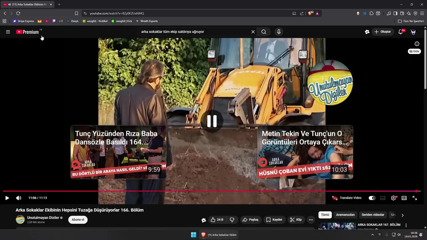Image resolution: width=427 pixels, height=240 pixels.
Task: Open the Brave main hamburger menu
Action: [422, 13]
